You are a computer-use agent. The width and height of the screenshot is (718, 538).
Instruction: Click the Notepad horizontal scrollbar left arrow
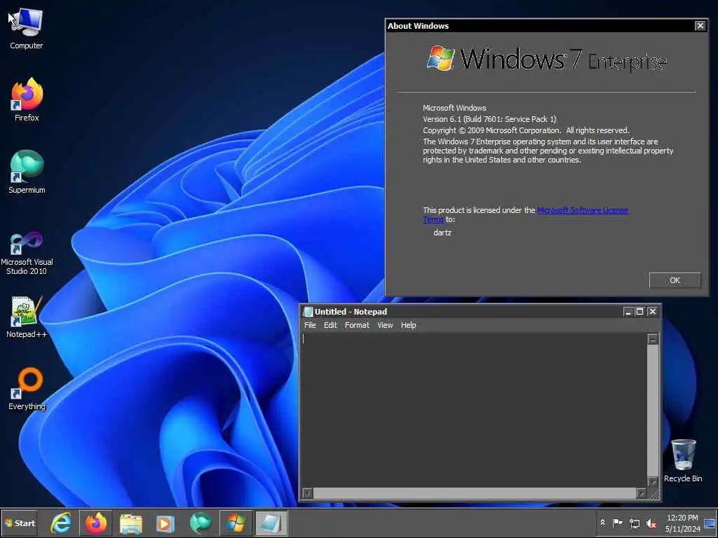tap(307, 493)
